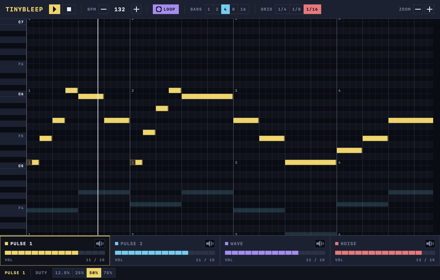Select the long C5 note in bar 3
This screenshot has height=280, width=440.
(310, 162)
